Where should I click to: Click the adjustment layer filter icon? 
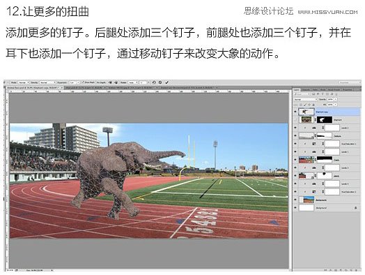(x=318, y=94)
